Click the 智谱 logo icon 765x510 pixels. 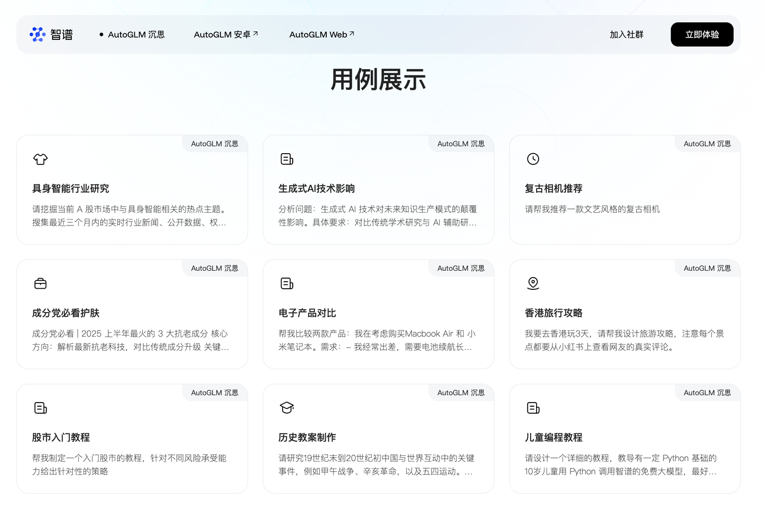pos(37,34)
